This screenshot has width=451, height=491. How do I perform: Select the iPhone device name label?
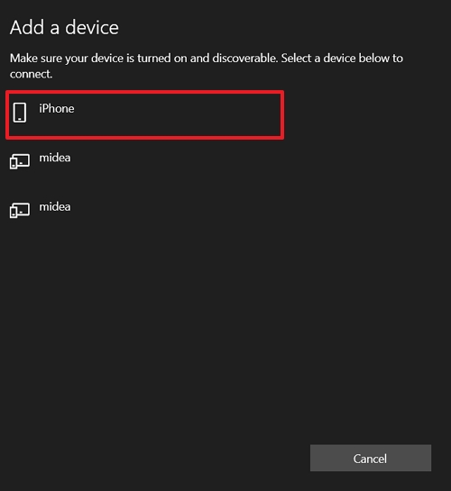(x=57, y=109)
